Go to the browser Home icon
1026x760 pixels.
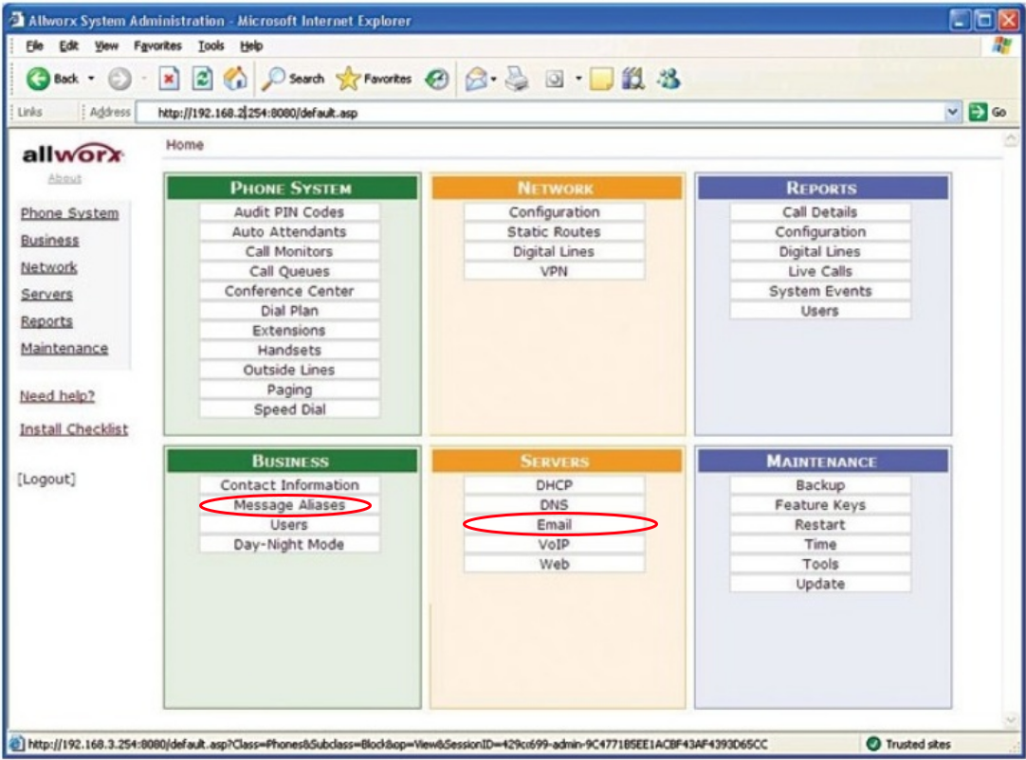234,80
